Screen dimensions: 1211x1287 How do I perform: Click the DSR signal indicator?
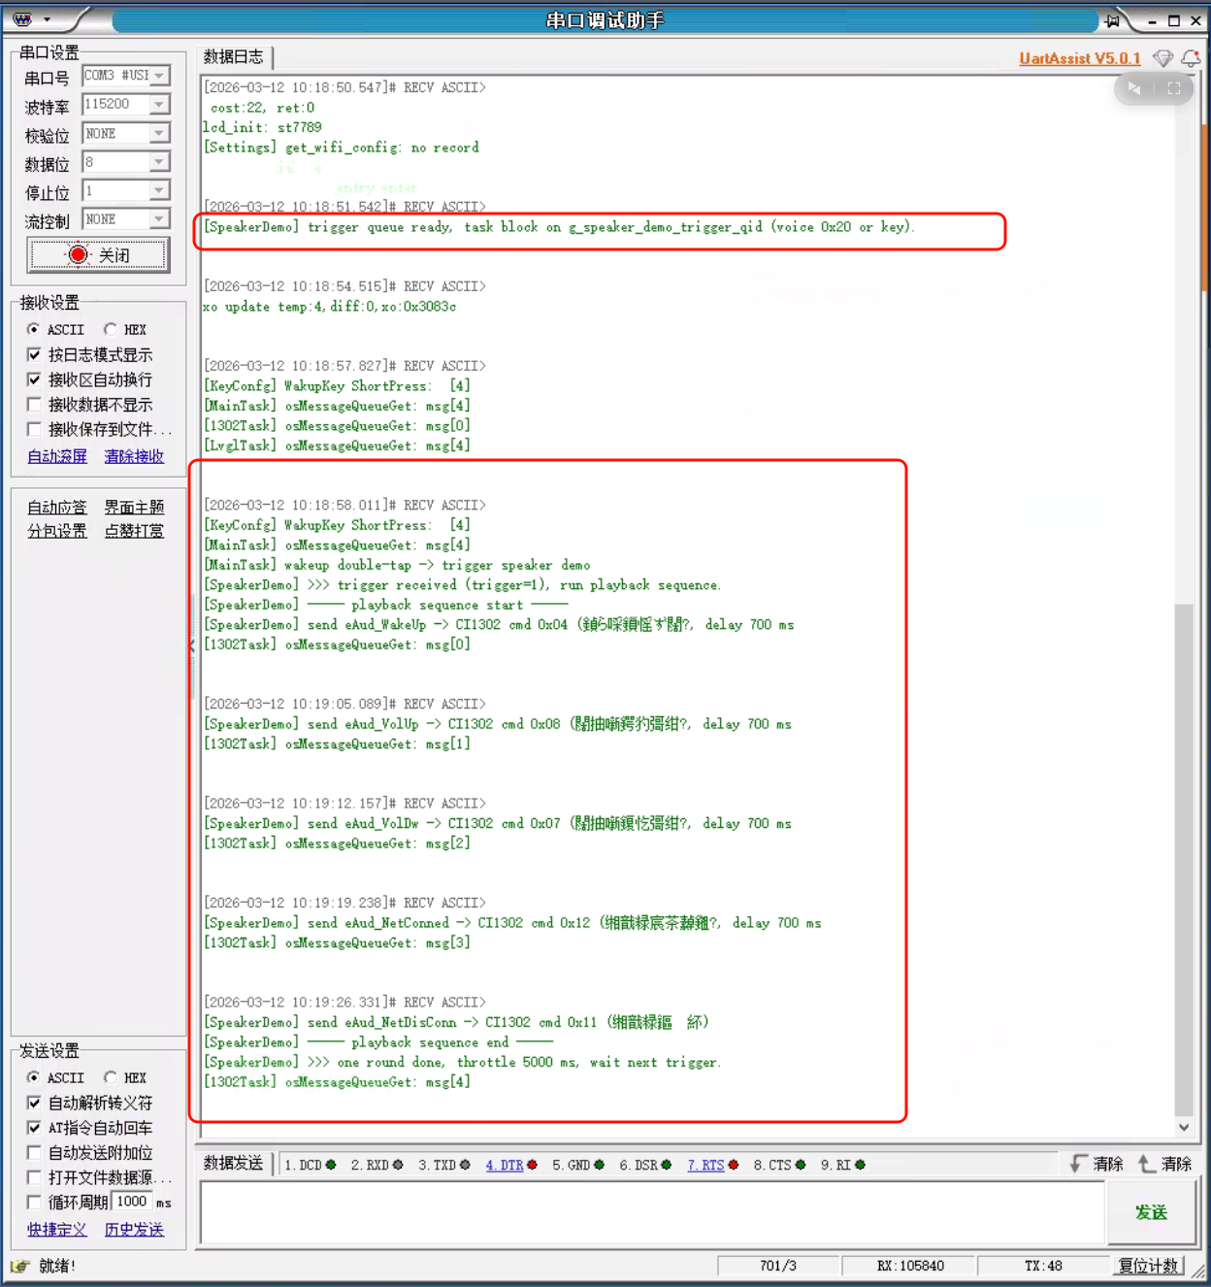coord(666,1165)
